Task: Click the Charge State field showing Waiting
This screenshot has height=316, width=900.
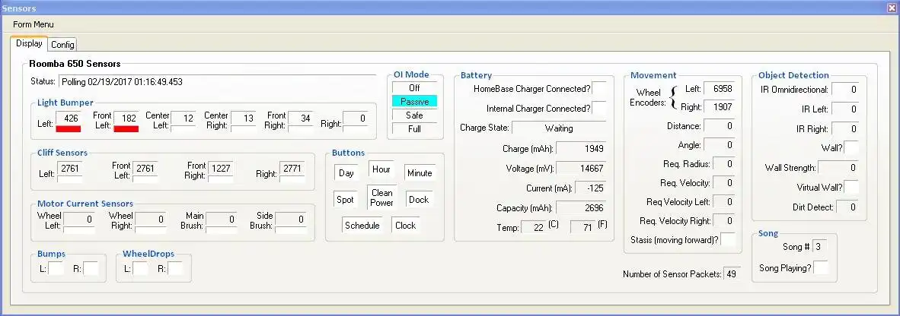Action: [558, 128]
